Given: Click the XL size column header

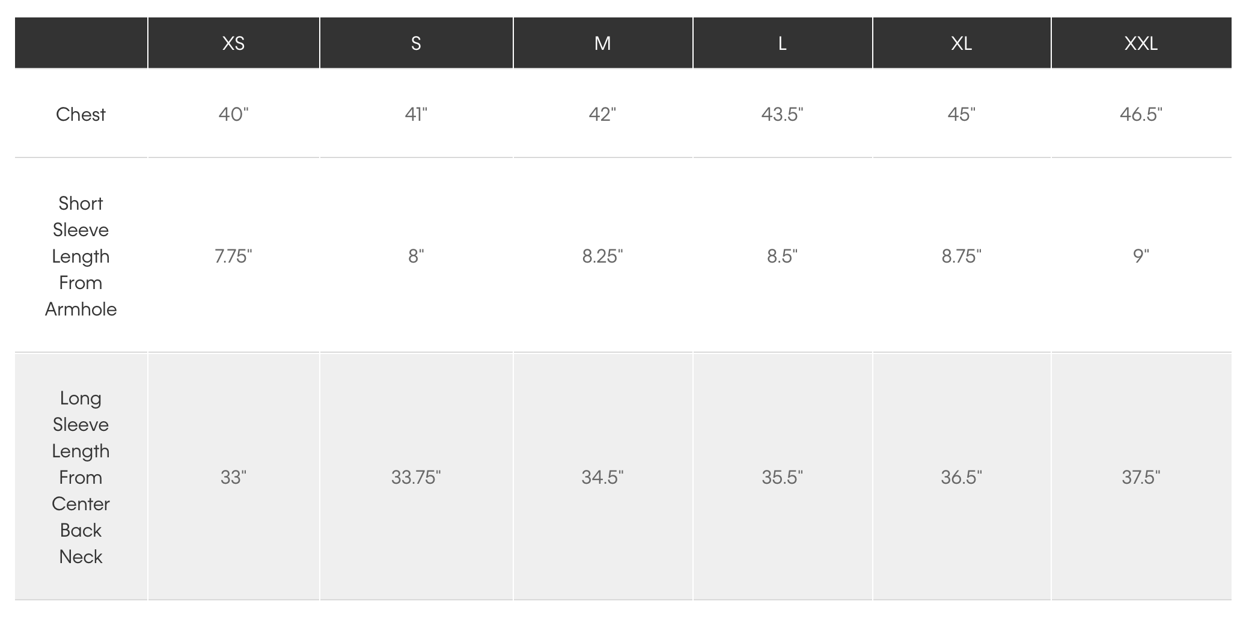Looking at the screenshot, I should click(961, 43).
